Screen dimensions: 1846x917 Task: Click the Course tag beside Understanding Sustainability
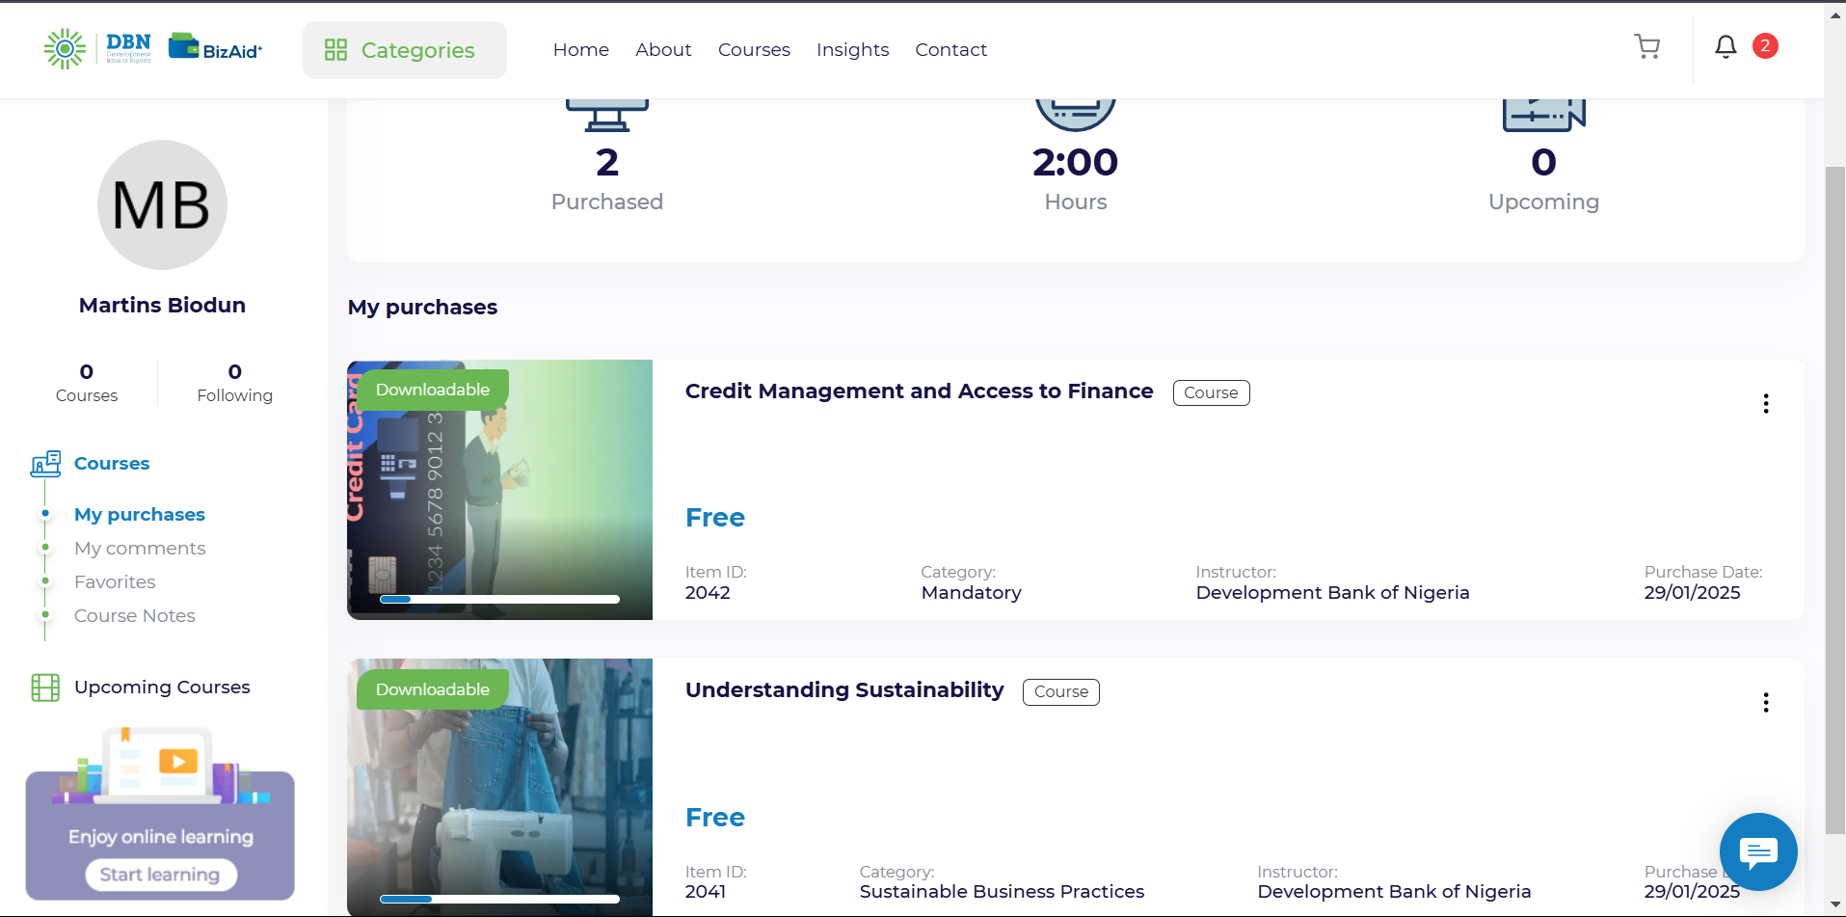coord(1060,691)
